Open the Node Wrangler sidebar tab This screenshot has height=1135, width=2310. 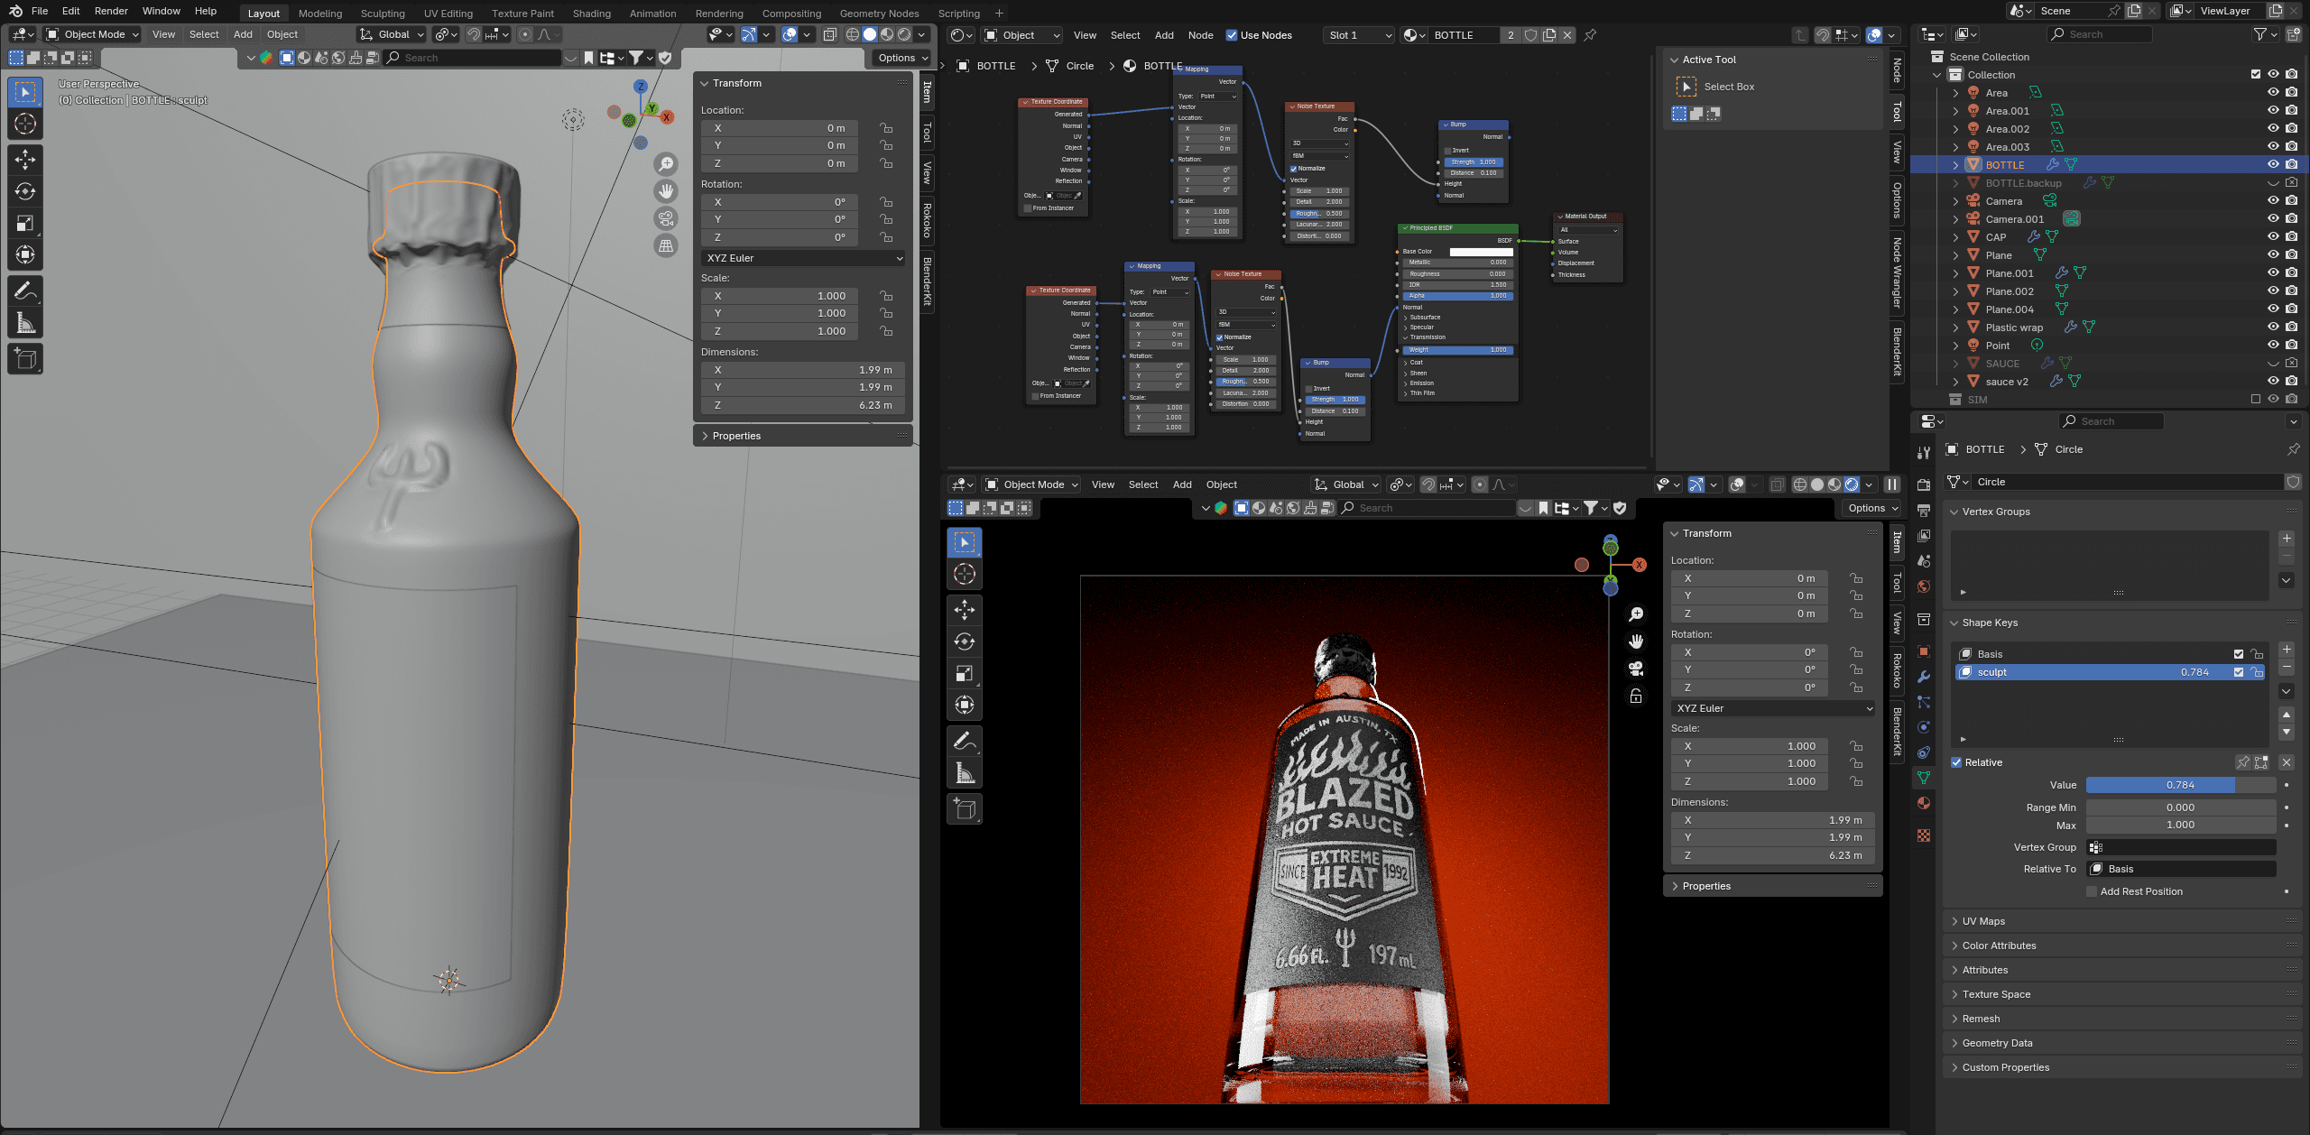coord(1897,272)
